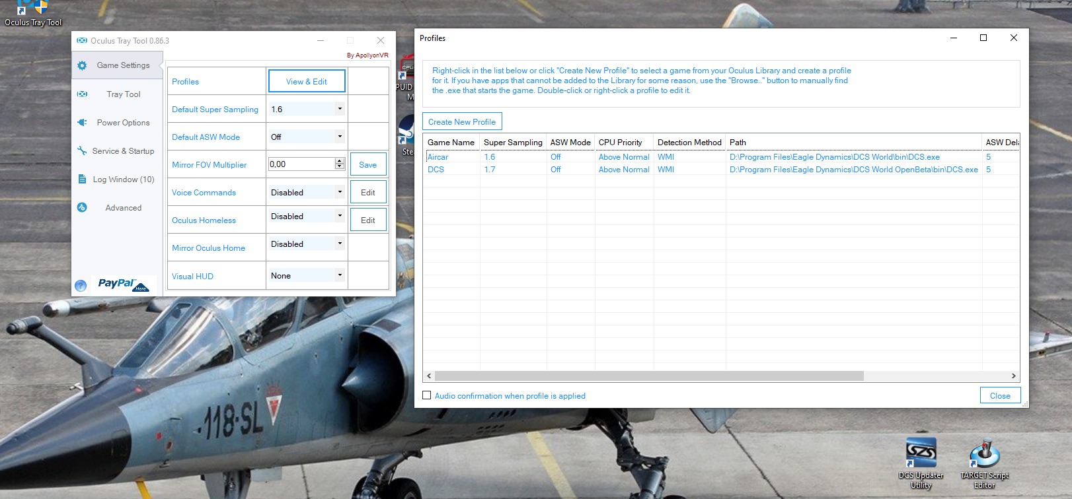Click the 1.7 super sampling value for DCS
The height and width of the screenshot is (499, 1072).
(x=490, y=170)
